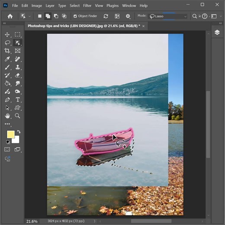This screenshot has height=225, width=225.
Task: Select the Move tool
Action: 7,35
